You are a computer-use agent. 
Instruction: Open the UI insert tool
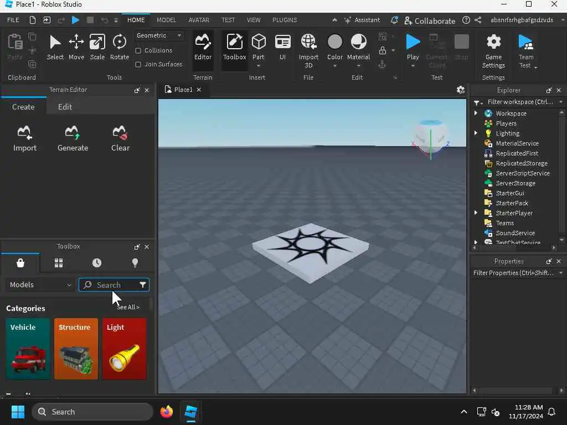click(x=282, y=48)
